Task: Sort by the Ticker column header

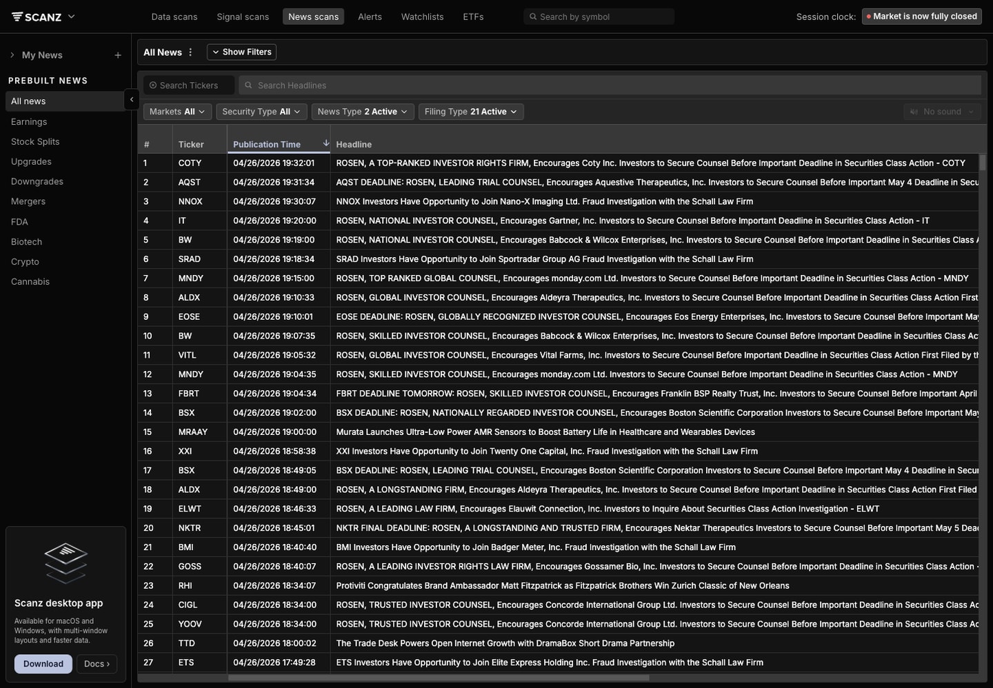Action: point(191,145)
